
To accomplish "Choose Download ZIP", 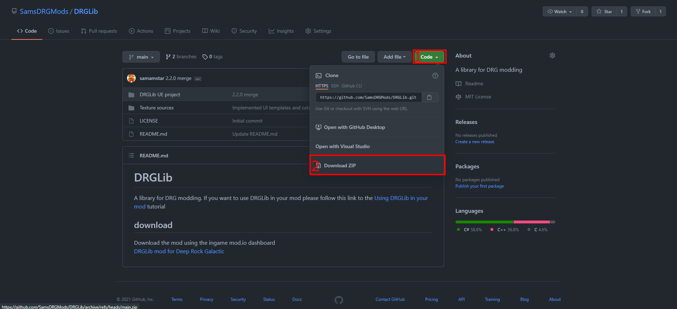I will click(377, 166).
